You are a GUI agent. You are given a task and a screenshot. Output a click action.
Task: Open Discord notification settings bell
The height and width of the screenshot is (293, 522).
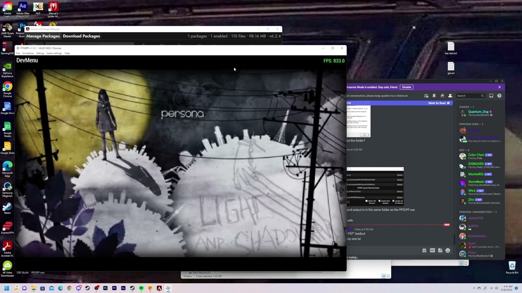click(x=434, y=96)
